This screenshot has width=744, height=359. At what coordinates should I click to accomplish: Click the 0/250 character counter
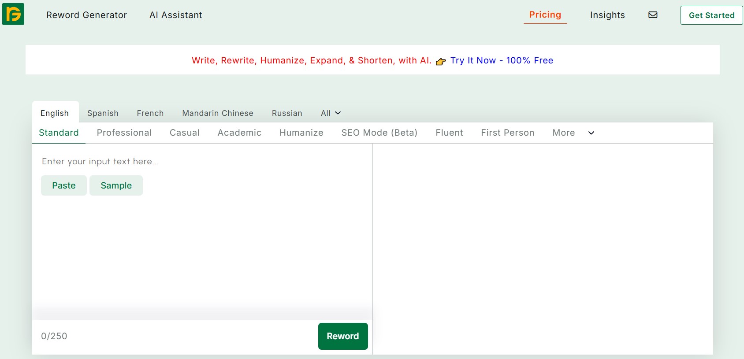point(54,336)
